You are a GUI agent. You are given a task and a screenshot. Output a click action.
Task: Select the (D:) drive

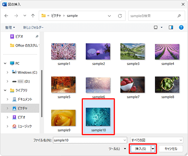coord(21,82)
